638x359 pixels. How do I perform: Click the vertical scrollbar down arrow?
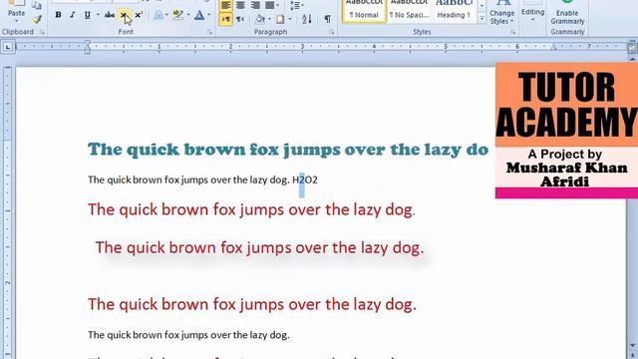[x=633, y=346]
